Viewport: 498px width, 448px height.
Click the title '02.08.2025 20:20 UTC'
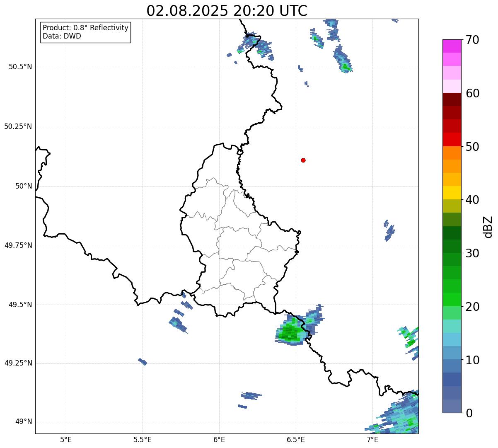click(x=227, y=11)
